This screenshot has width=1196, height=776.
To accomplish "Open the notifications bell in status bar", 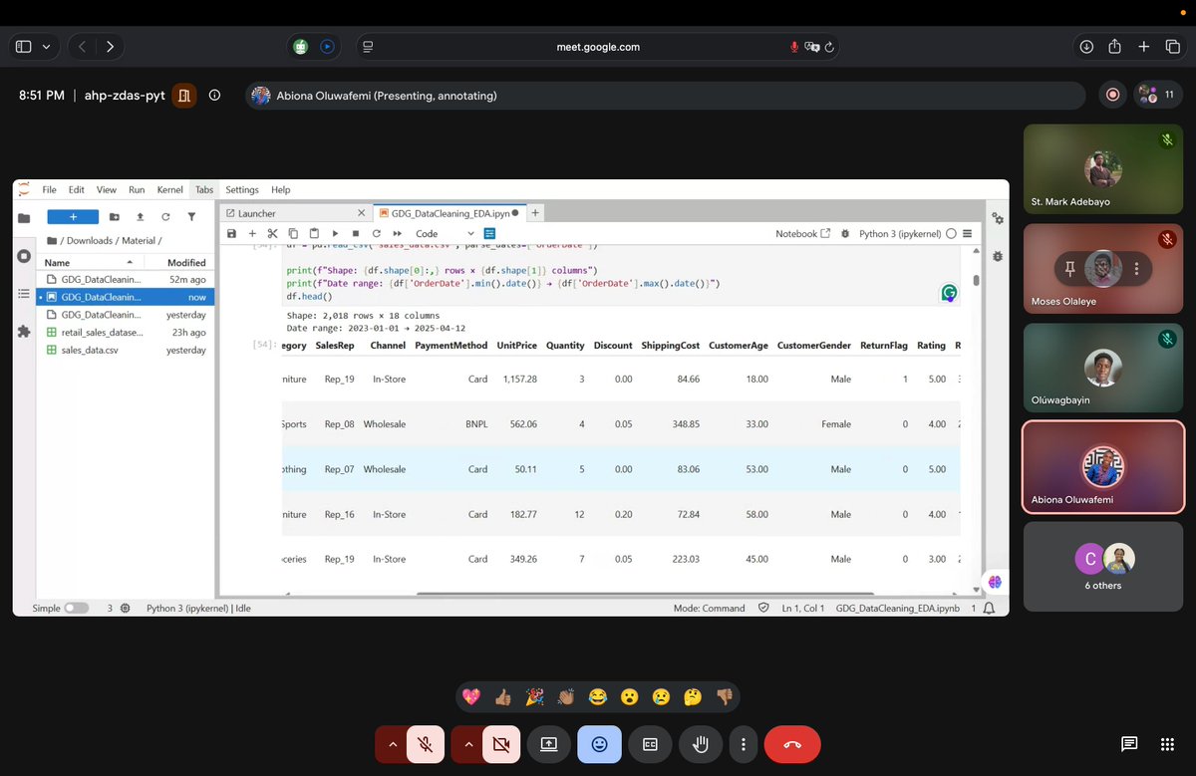I will pos(989,608).
